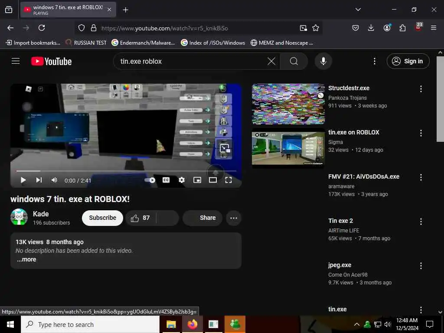Open Import bookmarks bookmark item

point(33,43)
